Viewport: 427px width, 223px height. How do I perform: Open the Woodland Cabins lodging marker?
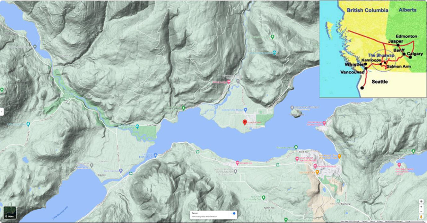tap(399, 165)
